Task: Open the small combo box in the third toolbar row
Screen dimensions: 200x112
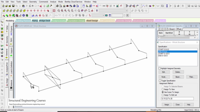Action: (x=98, y=16)
